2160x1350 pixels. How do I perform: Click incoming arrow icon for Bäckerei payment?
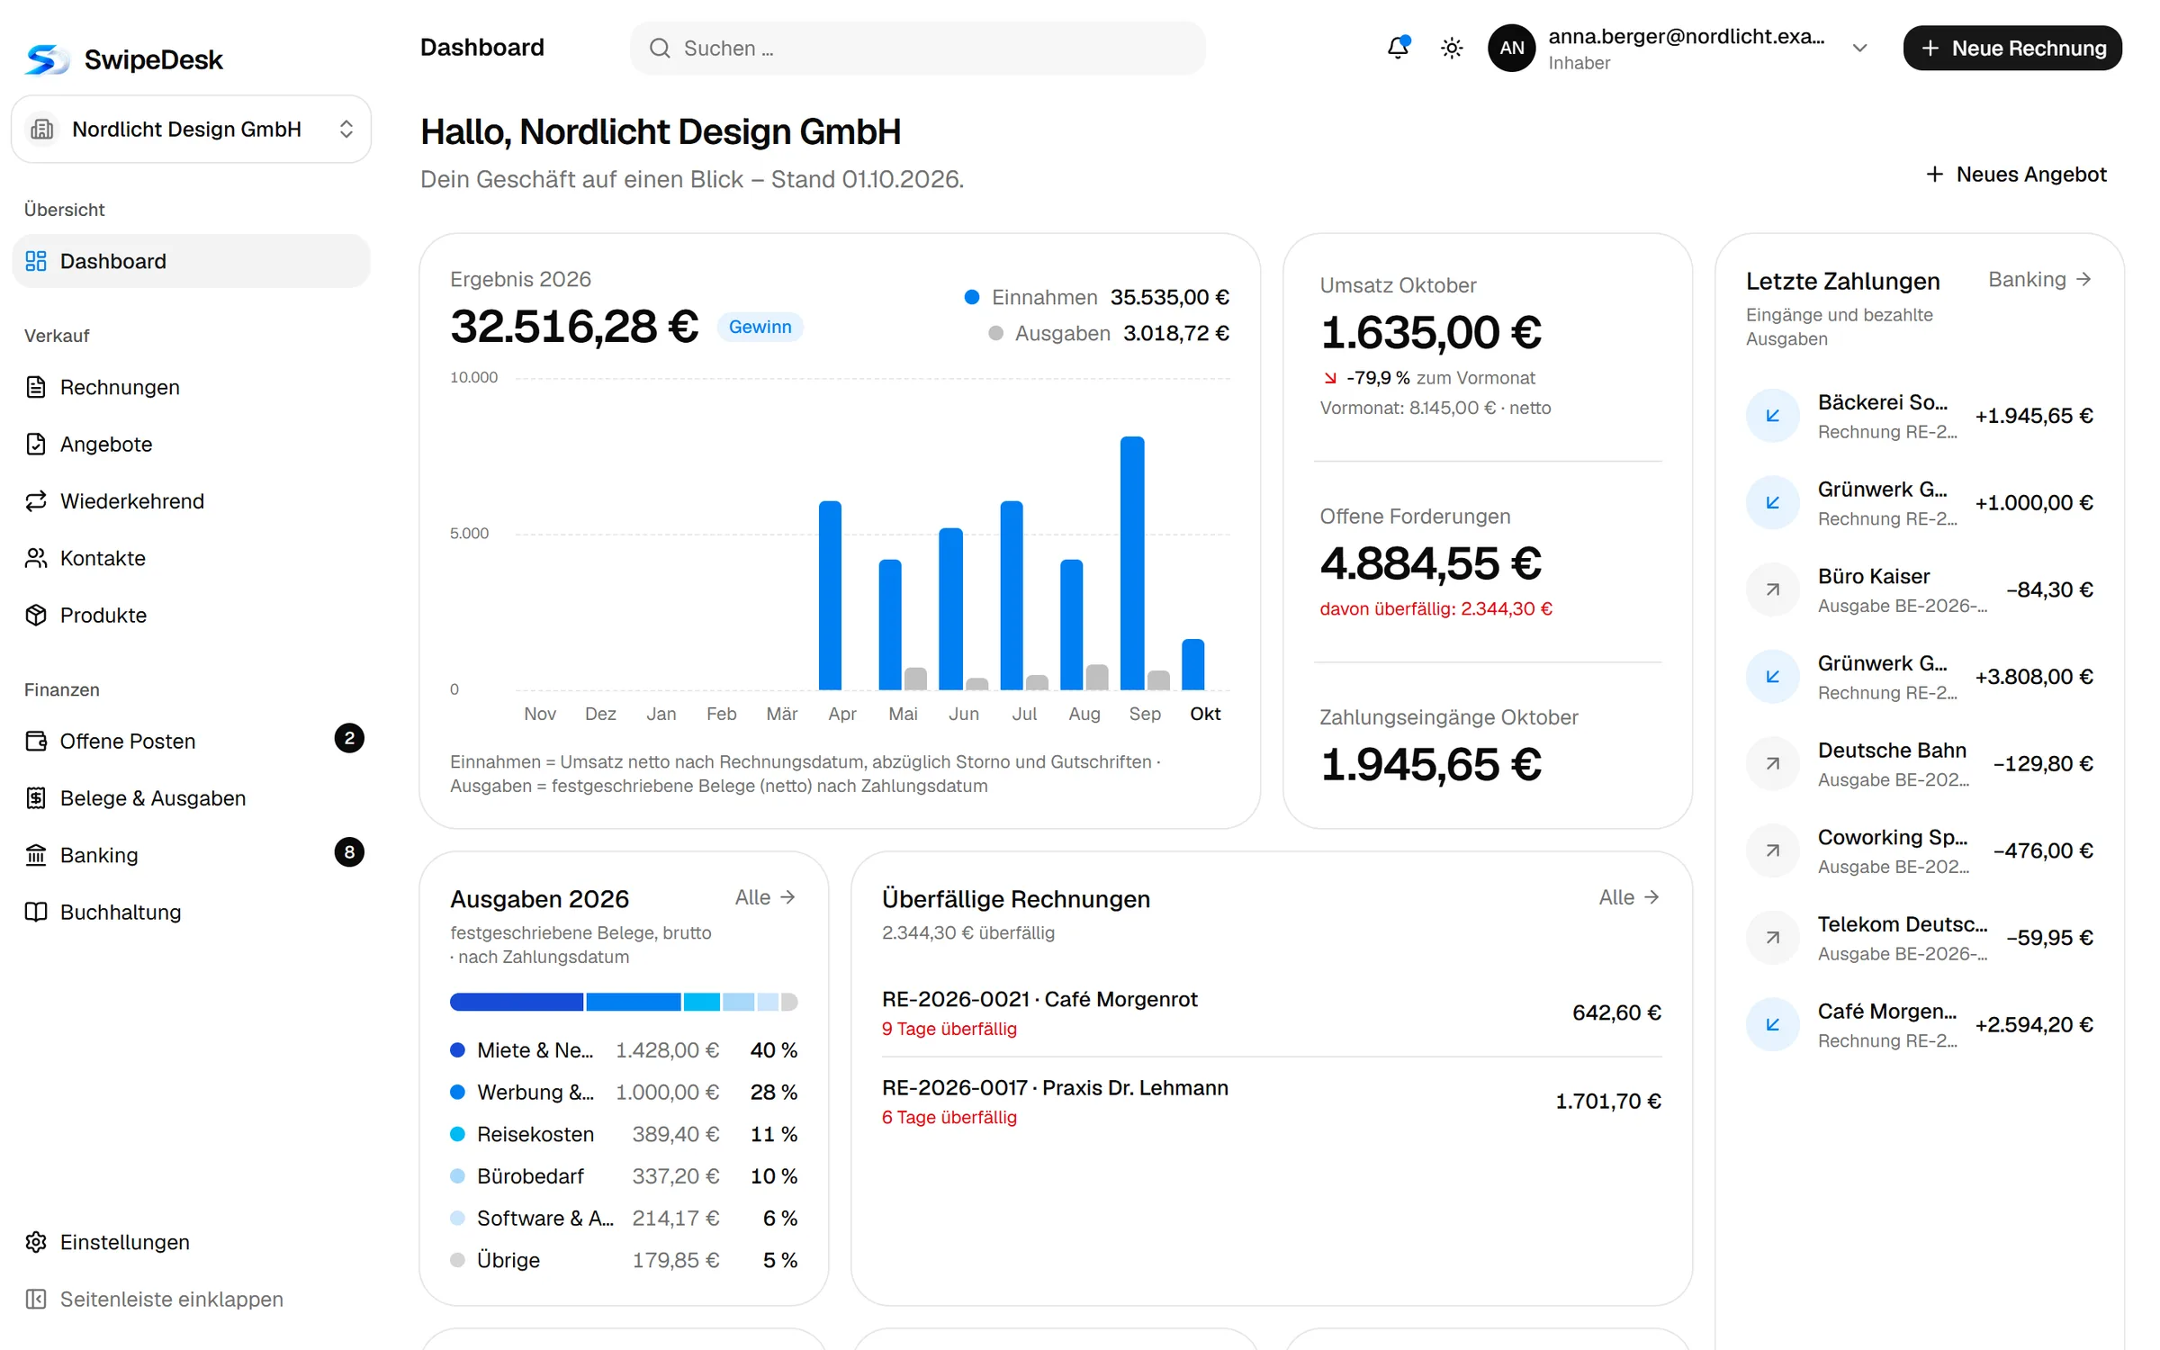tap(1772, 416)
